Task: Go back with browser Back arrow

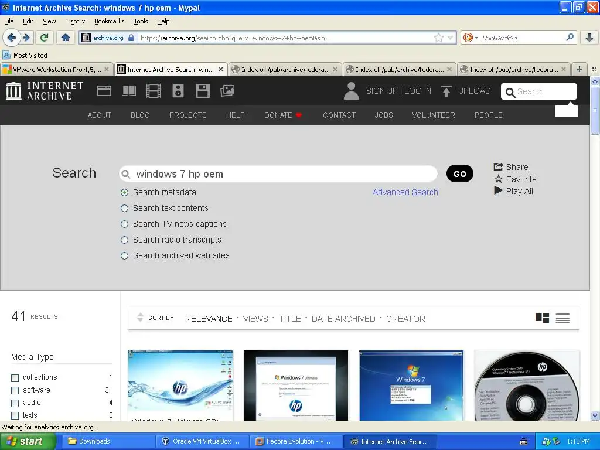Action: click(x=11, y=37)
